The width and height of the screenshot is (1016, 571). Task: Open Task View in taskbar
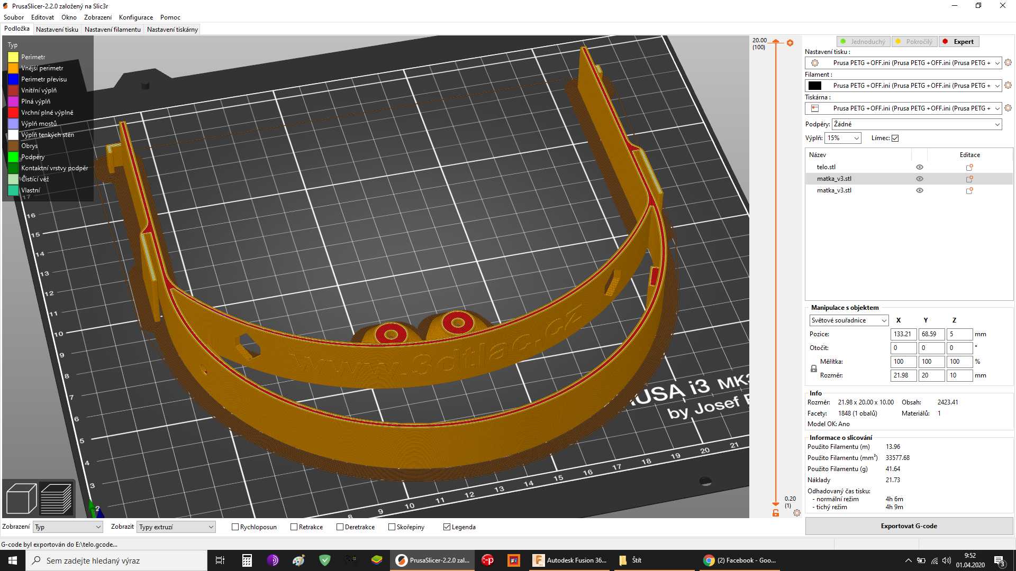point(220,560)
